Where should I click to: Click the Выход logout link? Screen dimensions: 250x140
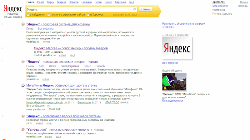tap(244, 2)
